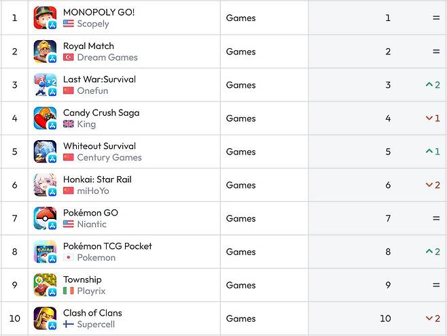Click the down 1 change for Candy Crush
This screenshot has width=447, height=336.
coord(433,118)
